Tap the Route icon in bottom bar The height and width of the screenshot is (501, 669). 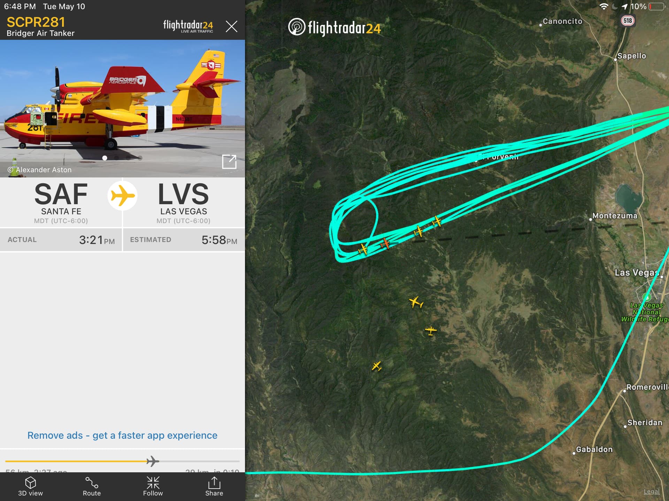(x=92, y=486)
